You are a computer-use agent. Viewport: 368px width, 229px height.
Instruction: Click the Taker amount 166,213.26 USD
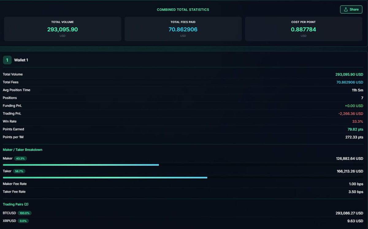pyautogui.click(x=350, y=171)
